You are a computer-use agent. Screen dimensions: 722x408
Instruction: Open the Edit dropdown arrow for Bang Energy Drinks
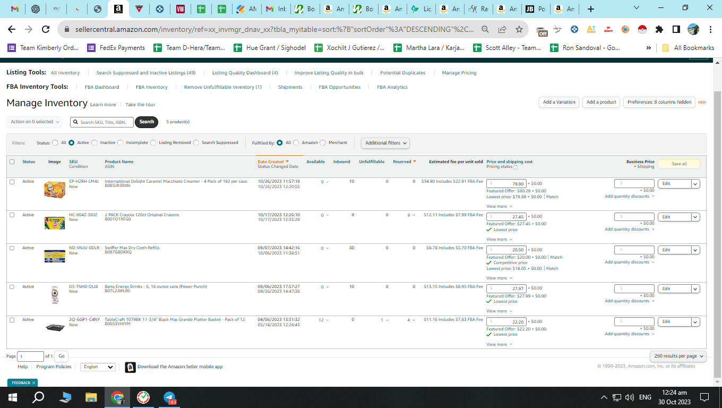click(x=695, y=289)
